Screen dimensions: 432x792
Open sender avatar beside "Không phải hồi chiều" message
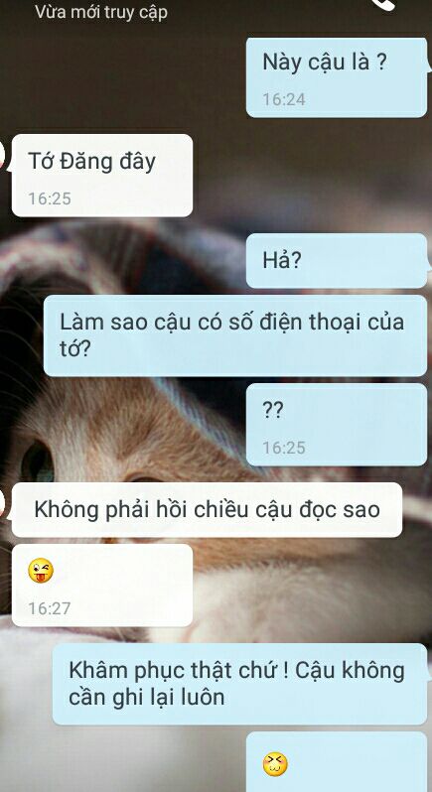pos(2,500)
